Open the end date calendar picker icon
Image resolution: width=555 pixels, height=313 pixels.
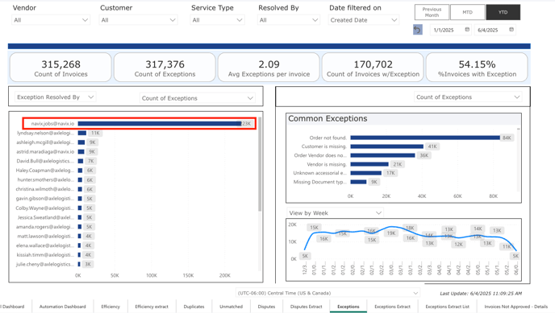pos(511,30)
